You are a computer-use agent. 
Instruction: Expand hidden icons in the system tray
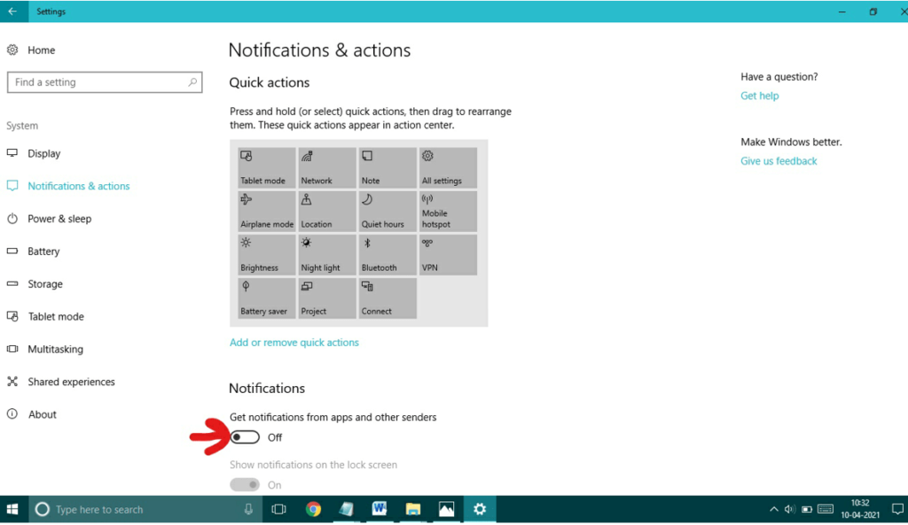click(773, 509)
